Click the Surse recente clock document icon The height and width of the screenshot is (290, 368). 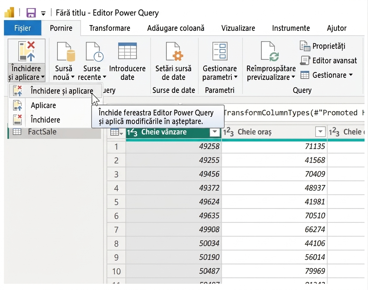pos(94,52)
